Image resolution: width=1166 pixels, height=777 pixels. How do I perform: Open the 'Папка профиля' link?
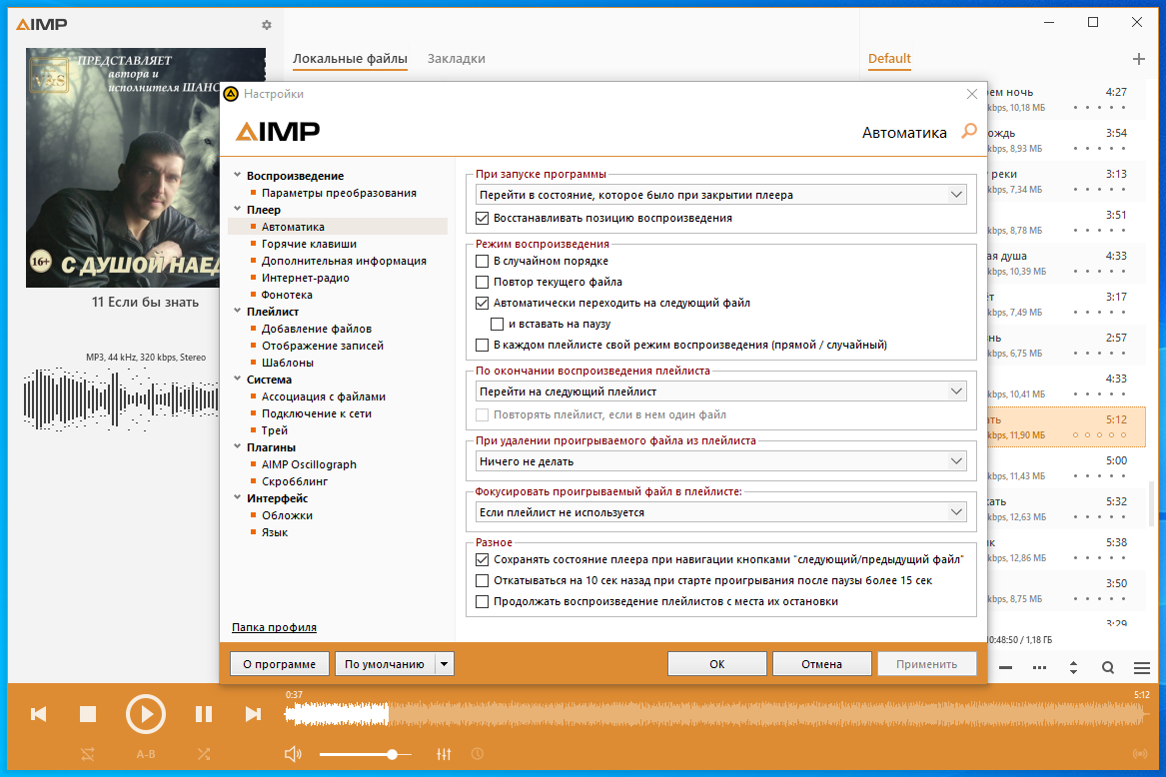coord(275,627)
